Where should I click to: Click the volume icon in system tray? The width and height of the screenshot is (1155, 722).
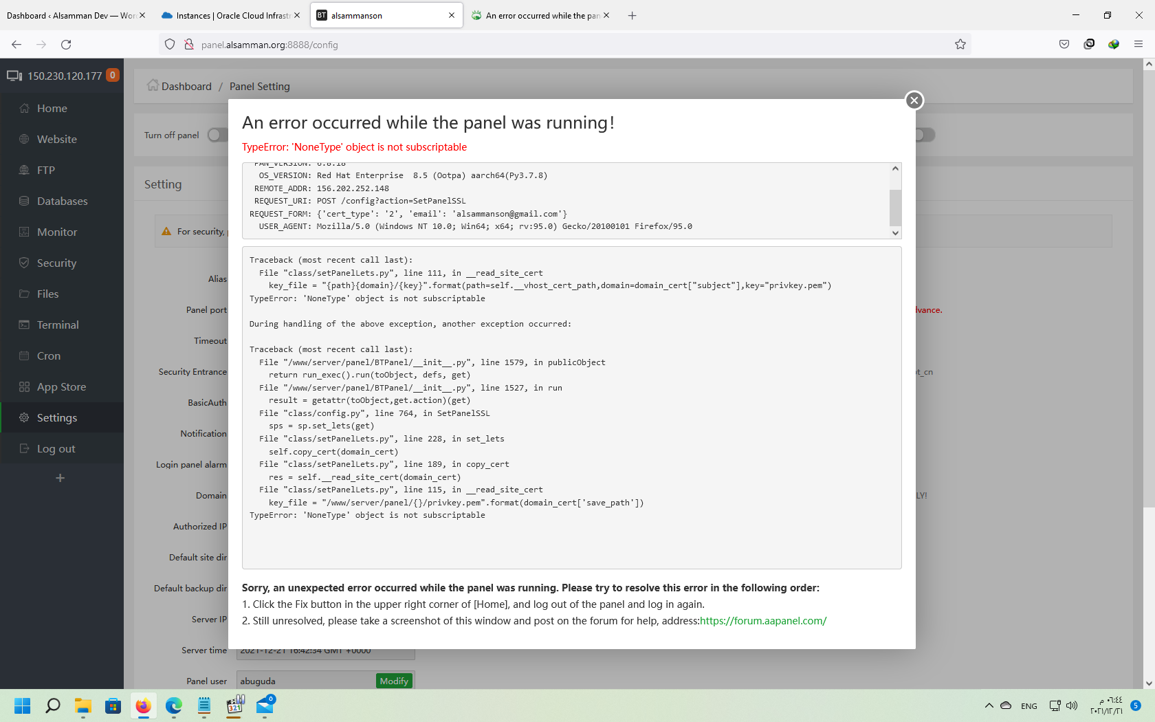1072,705
